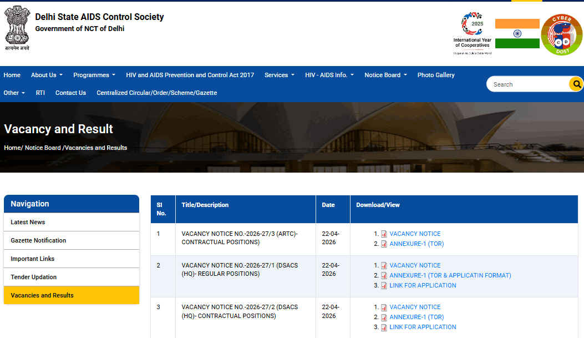
Task: Open Contact Us from the menu bar
Action: coord(70,93)
